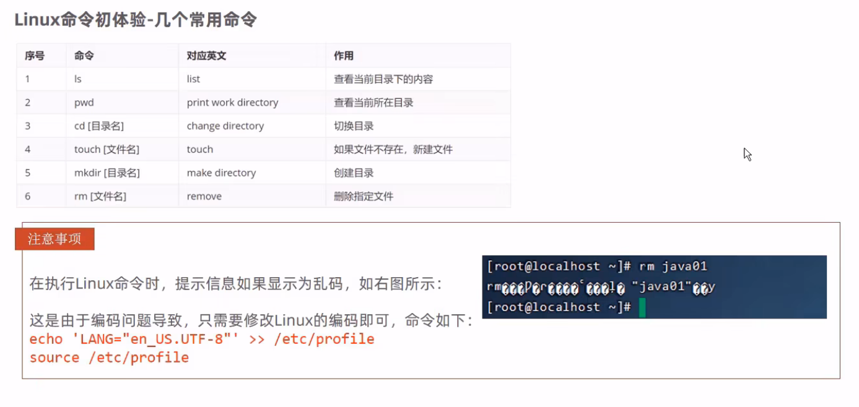Screen dimensions: 859x407
Task: Click the red echo LANG command line
Action: click(202, 339)
